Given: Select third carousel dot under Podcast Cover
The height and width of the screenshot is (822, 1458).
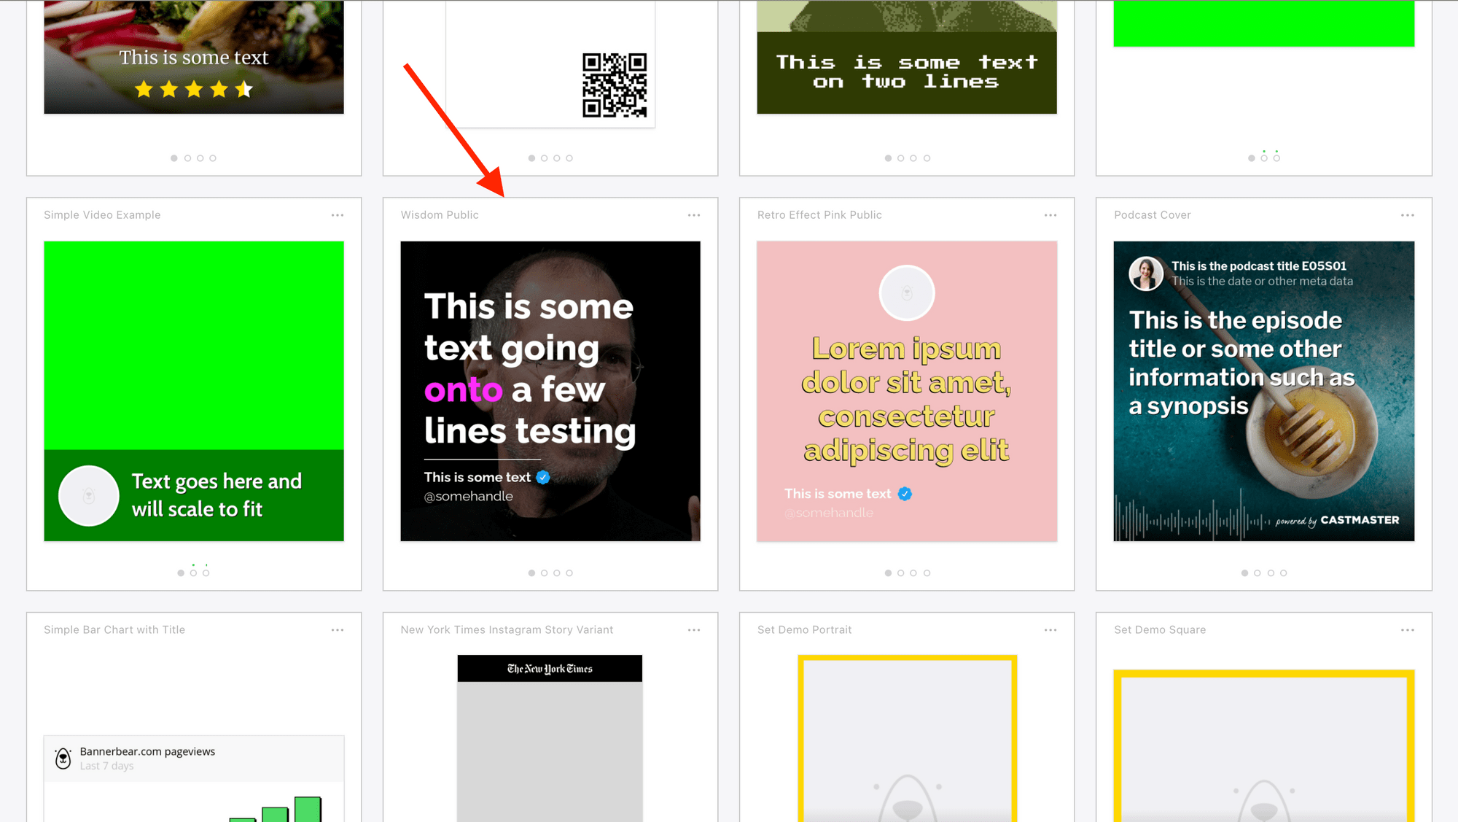Looking at the screenshot, I should 1271,573.
